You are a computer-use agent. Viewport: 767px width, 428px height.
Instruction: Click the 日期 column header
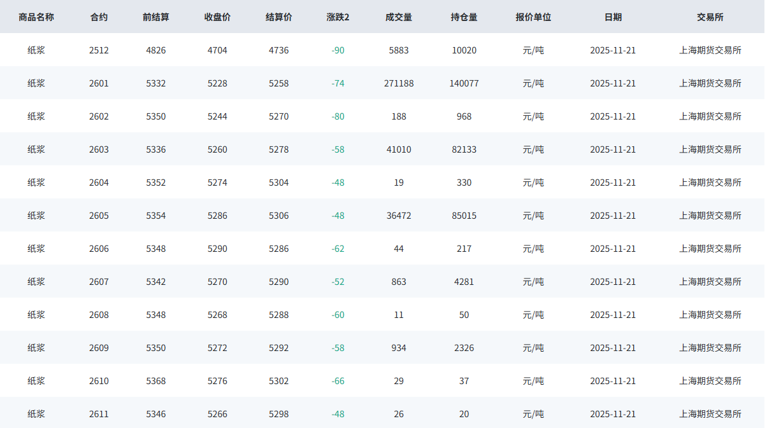[613, 17]
